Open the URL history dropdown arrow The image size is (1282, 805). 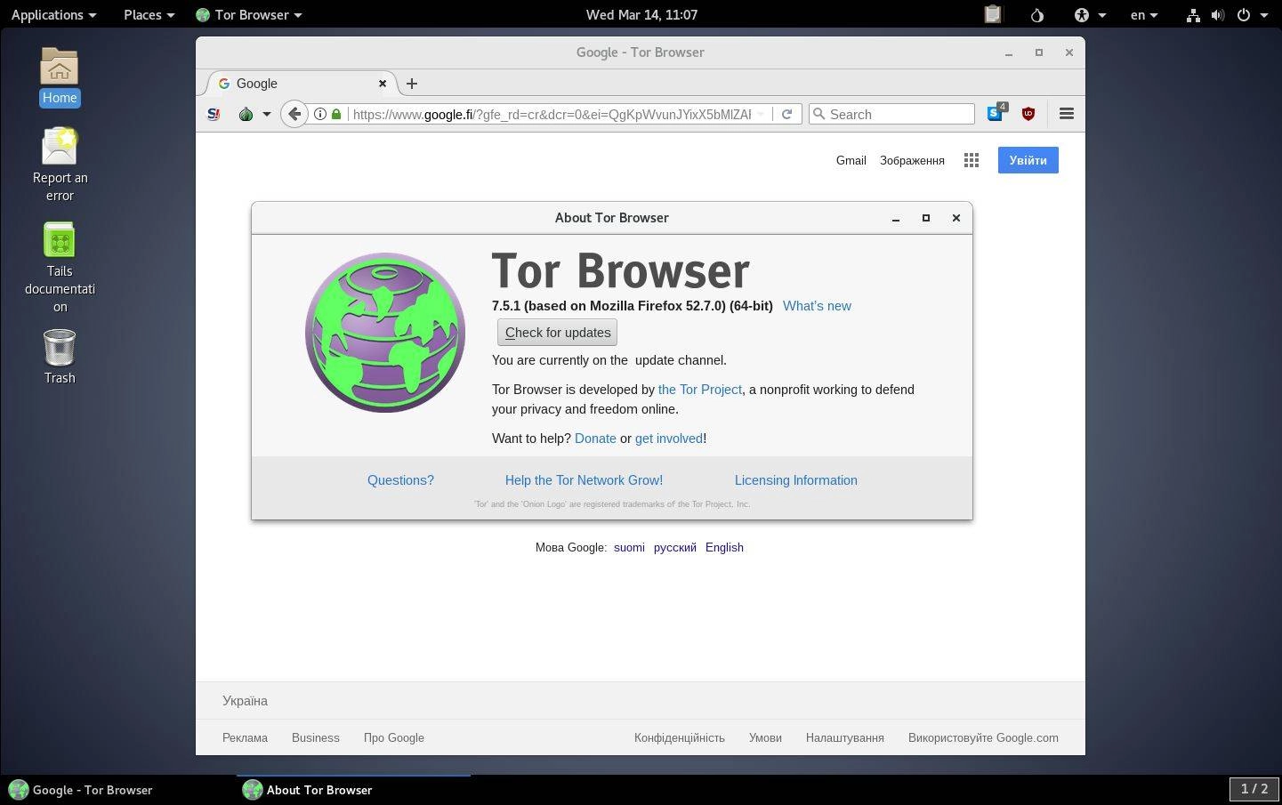pos(762,114)
